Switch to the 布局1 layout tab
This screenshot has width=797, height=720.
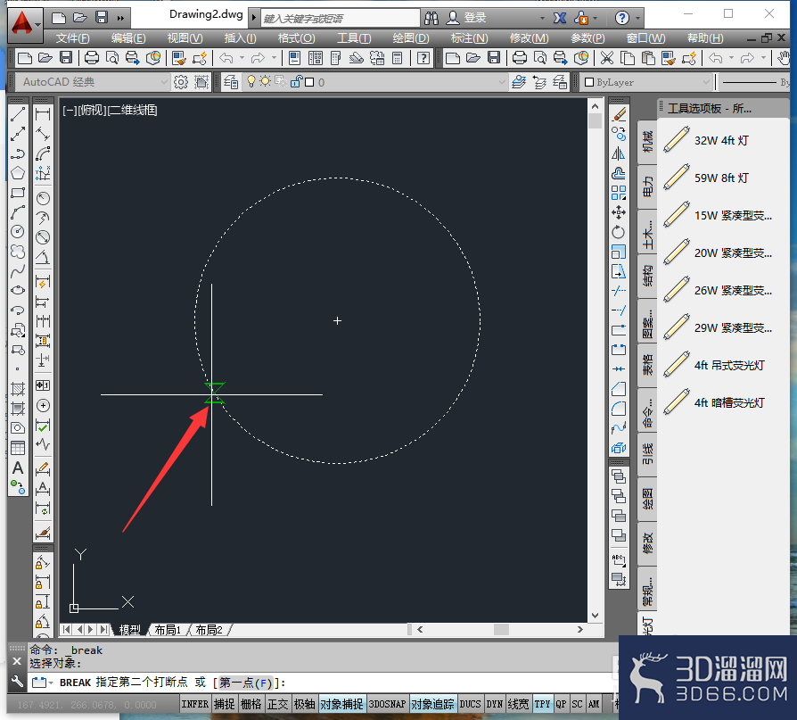tap(168, 630)
